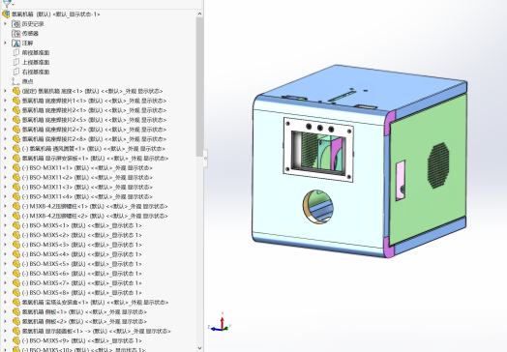Click the part icon of 侧板<1>
This screenshot has width=507, height=352.
point(16,312)
